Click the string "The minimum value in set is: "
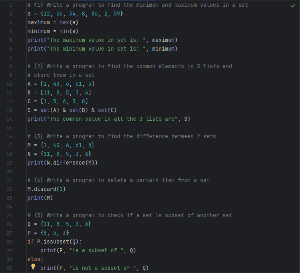 pos(96,49)
